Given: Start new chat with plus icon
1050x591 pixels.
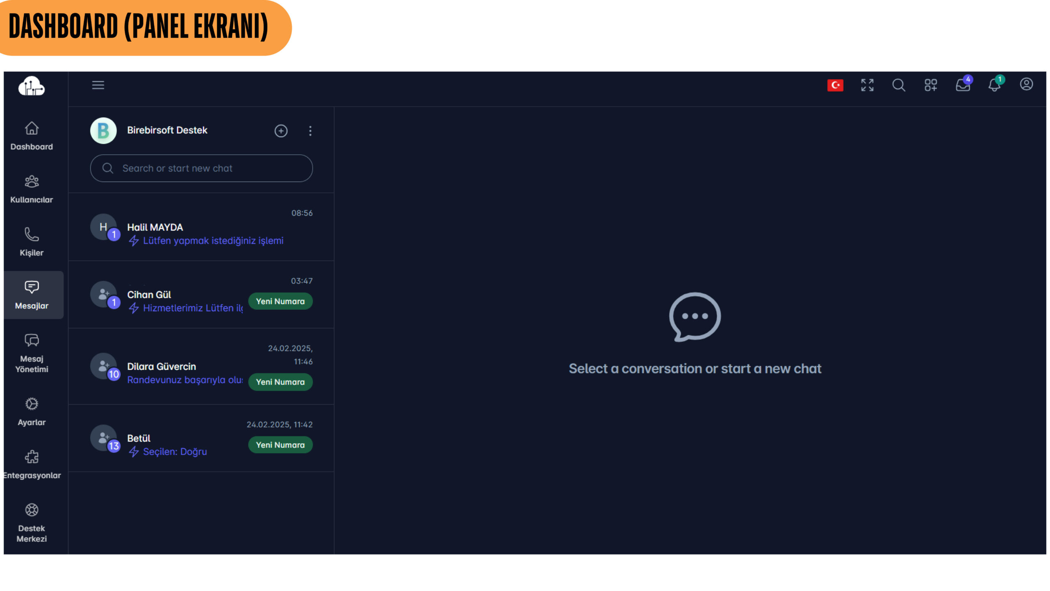Looking at the screenshot, I should pos(281,131).
